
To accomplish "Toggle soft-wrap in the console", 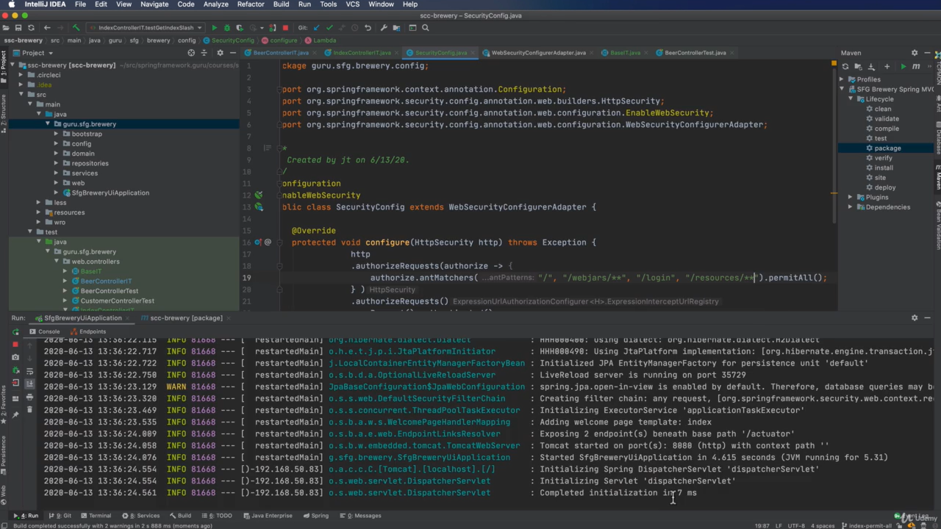I will [29, 372].
